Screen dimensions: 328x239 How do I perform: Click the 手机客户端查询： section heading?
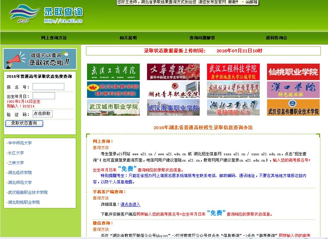pyautogui.click(x=109, y=192)
